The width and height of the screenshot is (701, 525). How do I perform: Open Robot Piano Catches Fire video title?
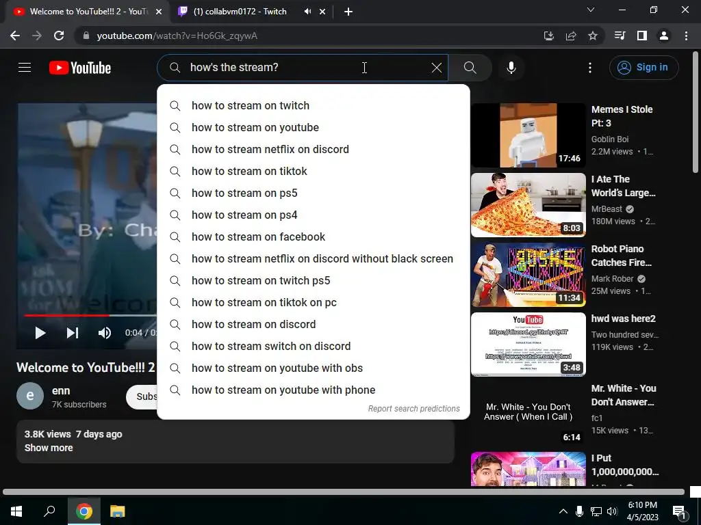(622, 256)
